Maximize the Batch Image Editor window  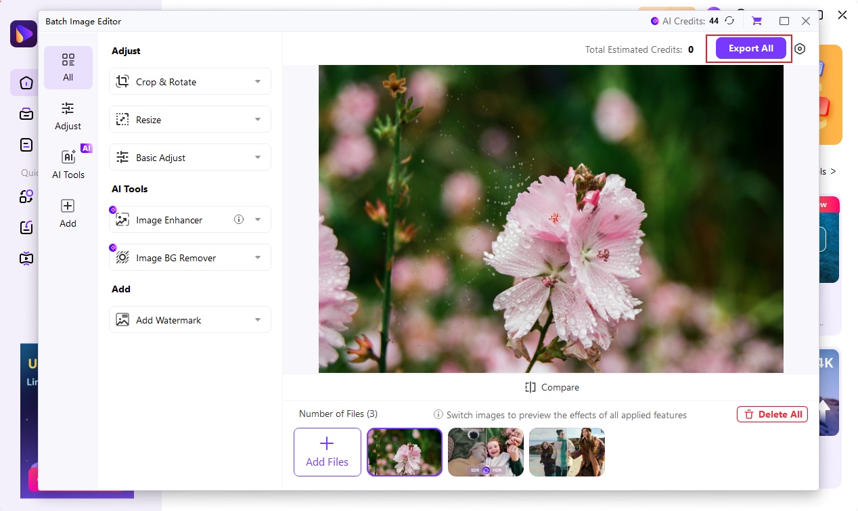pos(784,21)
